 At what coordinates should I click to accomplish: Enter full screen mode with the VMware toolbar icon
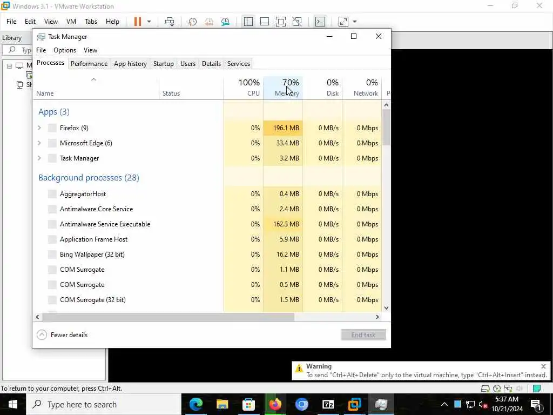[x=281, y=22]
